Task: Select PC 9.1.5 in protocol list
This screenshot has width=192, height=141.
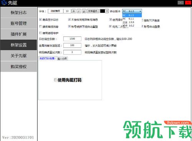Action: point(132,15)
